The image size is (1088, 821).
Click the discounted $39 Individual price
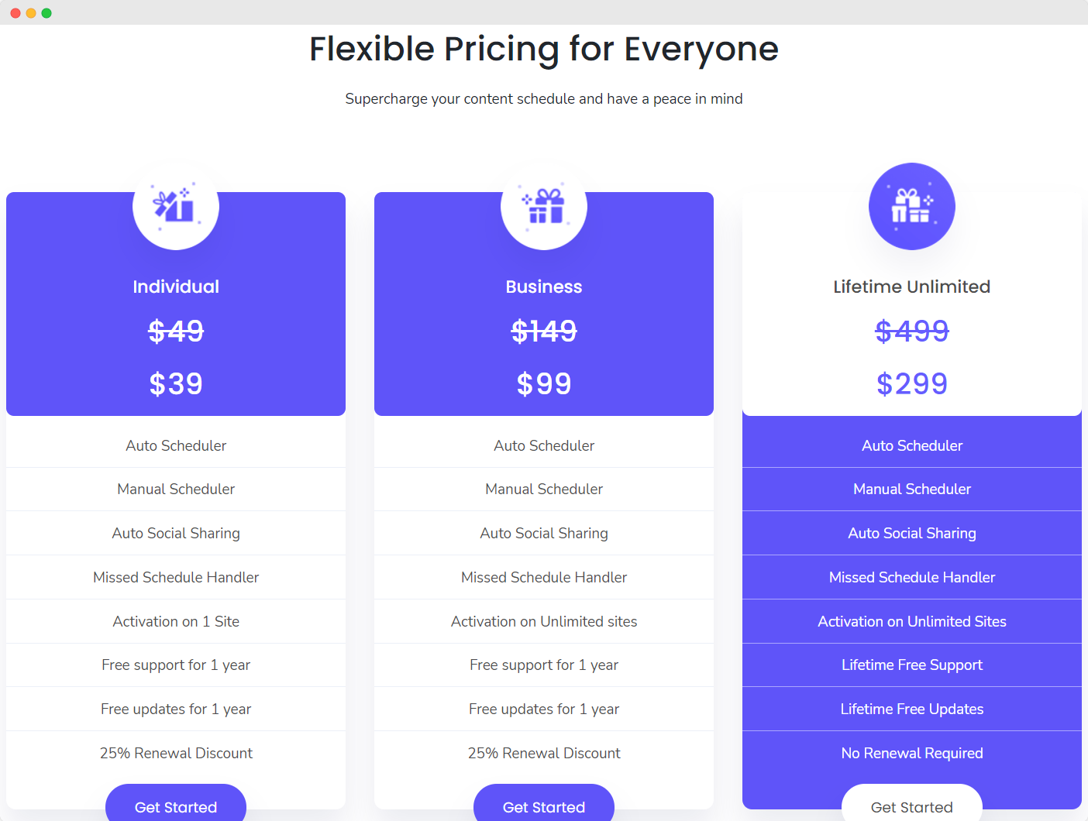coord(176,383)
